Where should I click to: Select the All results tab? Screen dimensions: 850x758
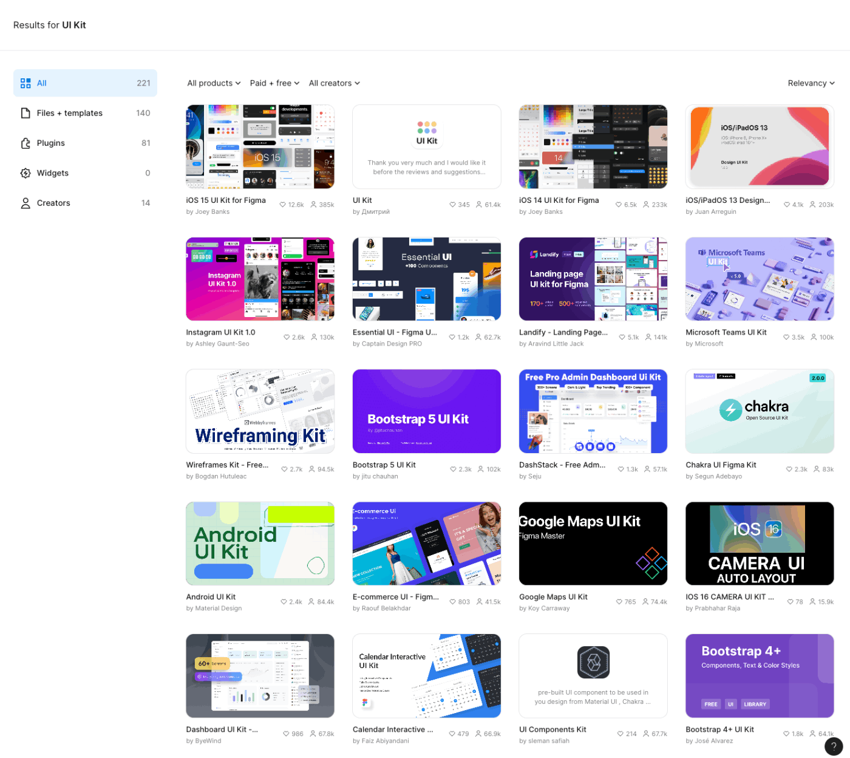point(85,83)
